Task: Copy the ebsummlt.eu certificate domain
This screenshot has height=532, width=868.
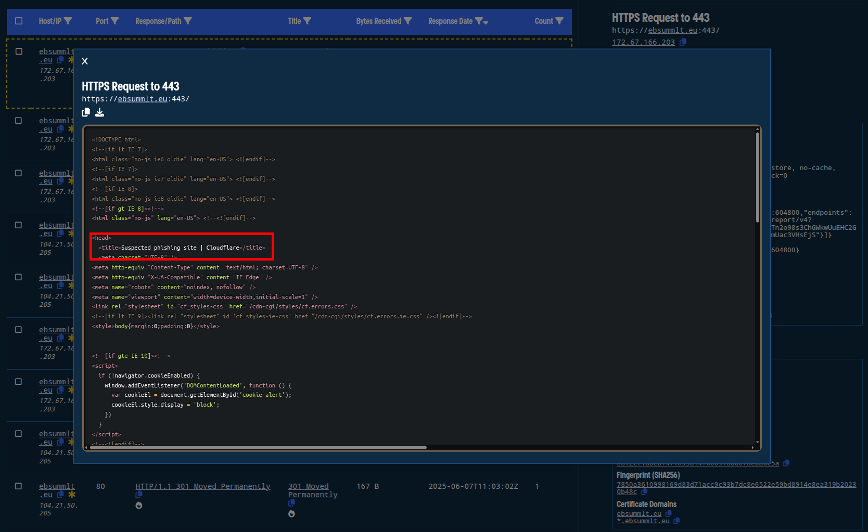Action: 669,514
